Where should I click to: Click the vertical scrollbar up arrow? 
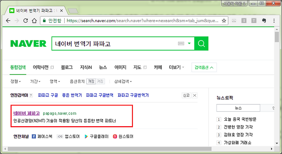coord(277,29)
